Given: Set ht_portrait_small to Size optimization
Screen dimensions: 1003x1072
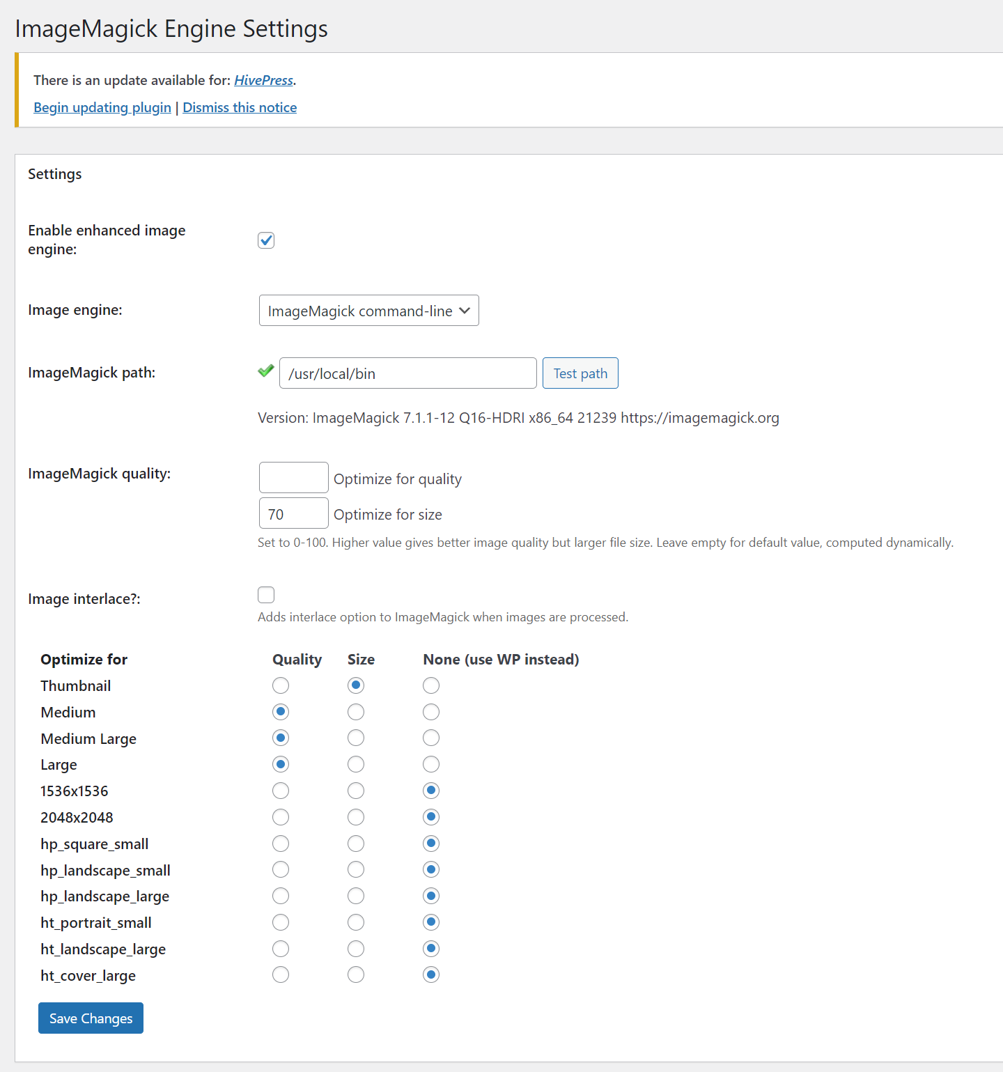Looking at the screenshot, I should pos(356,922).
